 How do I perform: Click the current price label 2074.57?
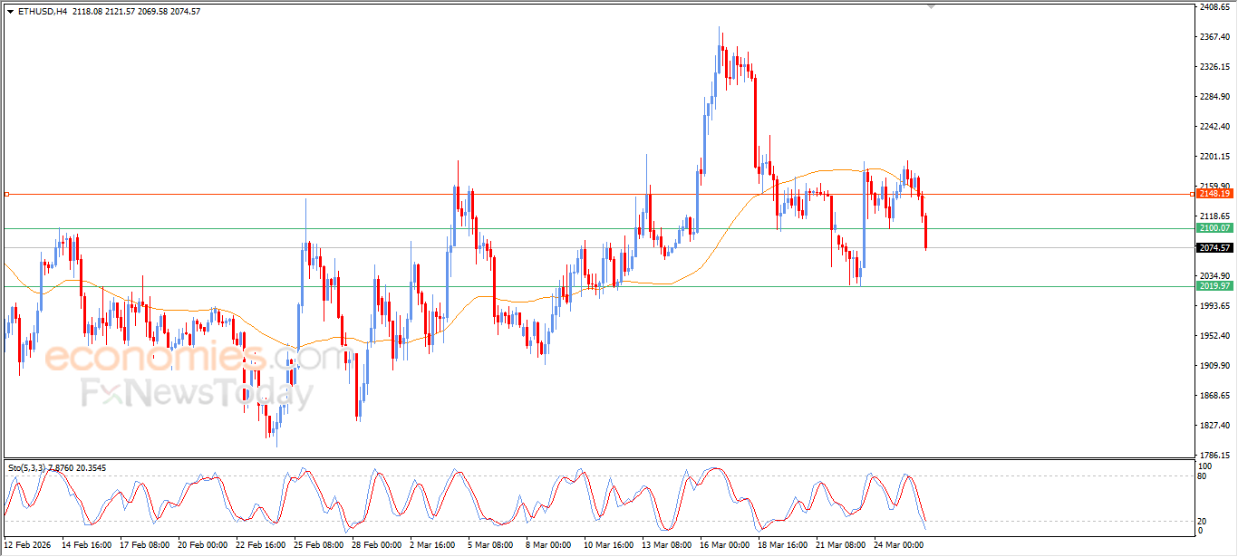tap(1214, 248)
